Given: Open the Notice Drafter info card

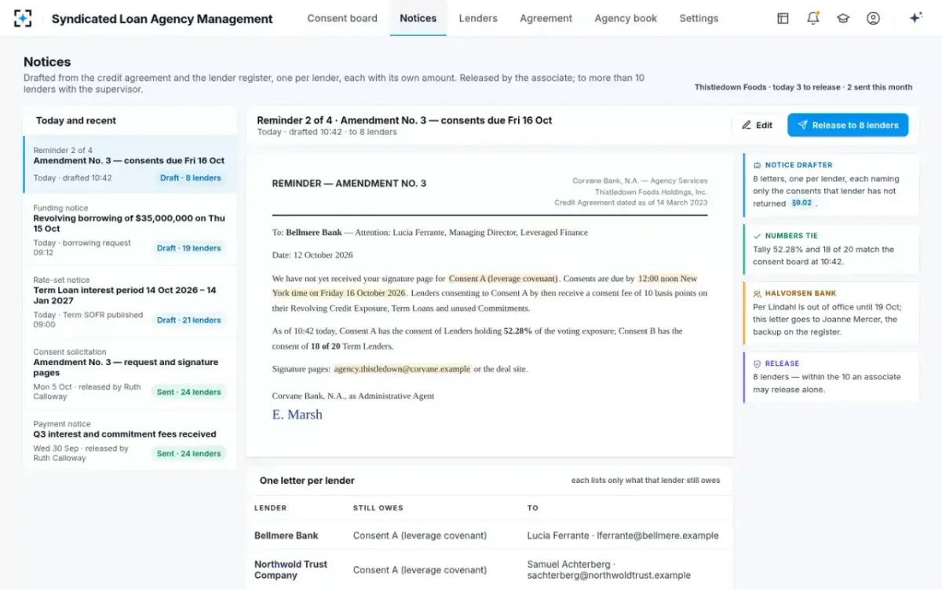Looking at the screenshot, I should 831,185.
